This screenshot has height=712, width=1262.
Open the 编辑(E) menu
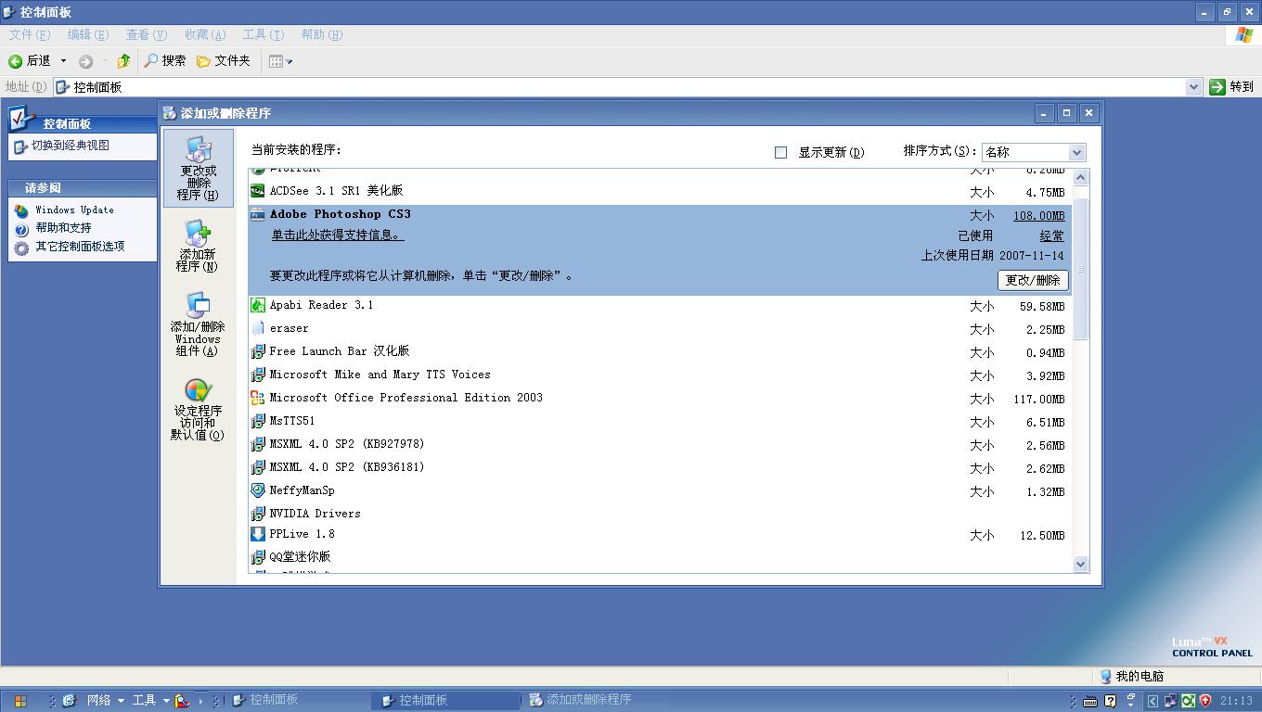click(x=88, y=34)
